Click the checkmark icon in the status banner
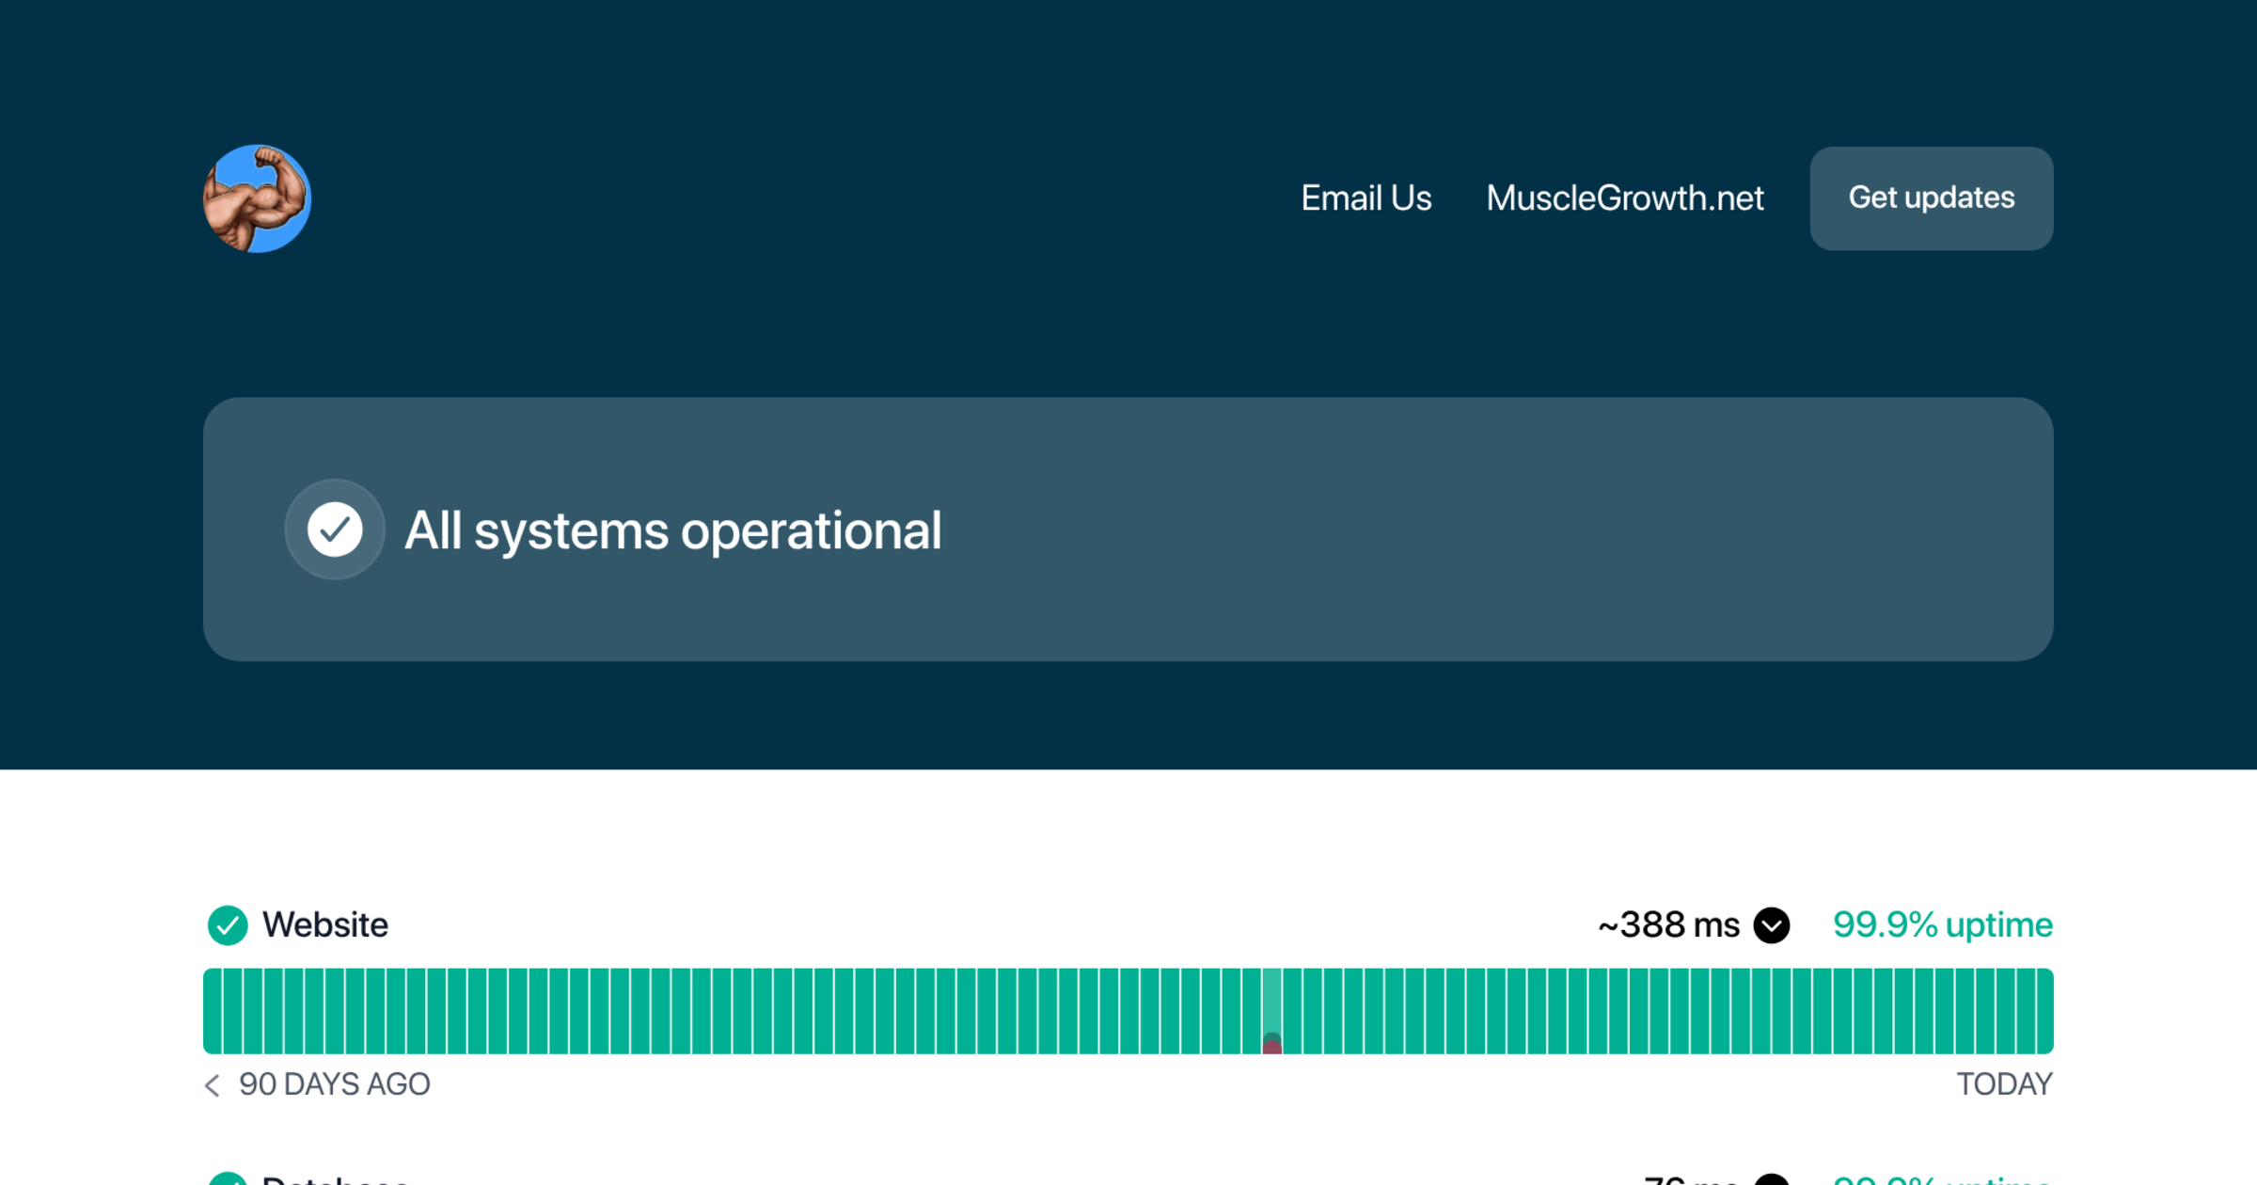The image size is (2257, 1185). (335, 529)
